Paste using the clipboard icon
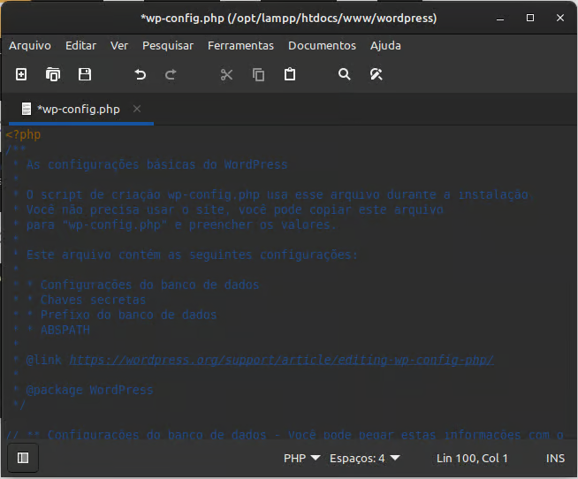The image size is (578, 479). [x=289, y=75]
